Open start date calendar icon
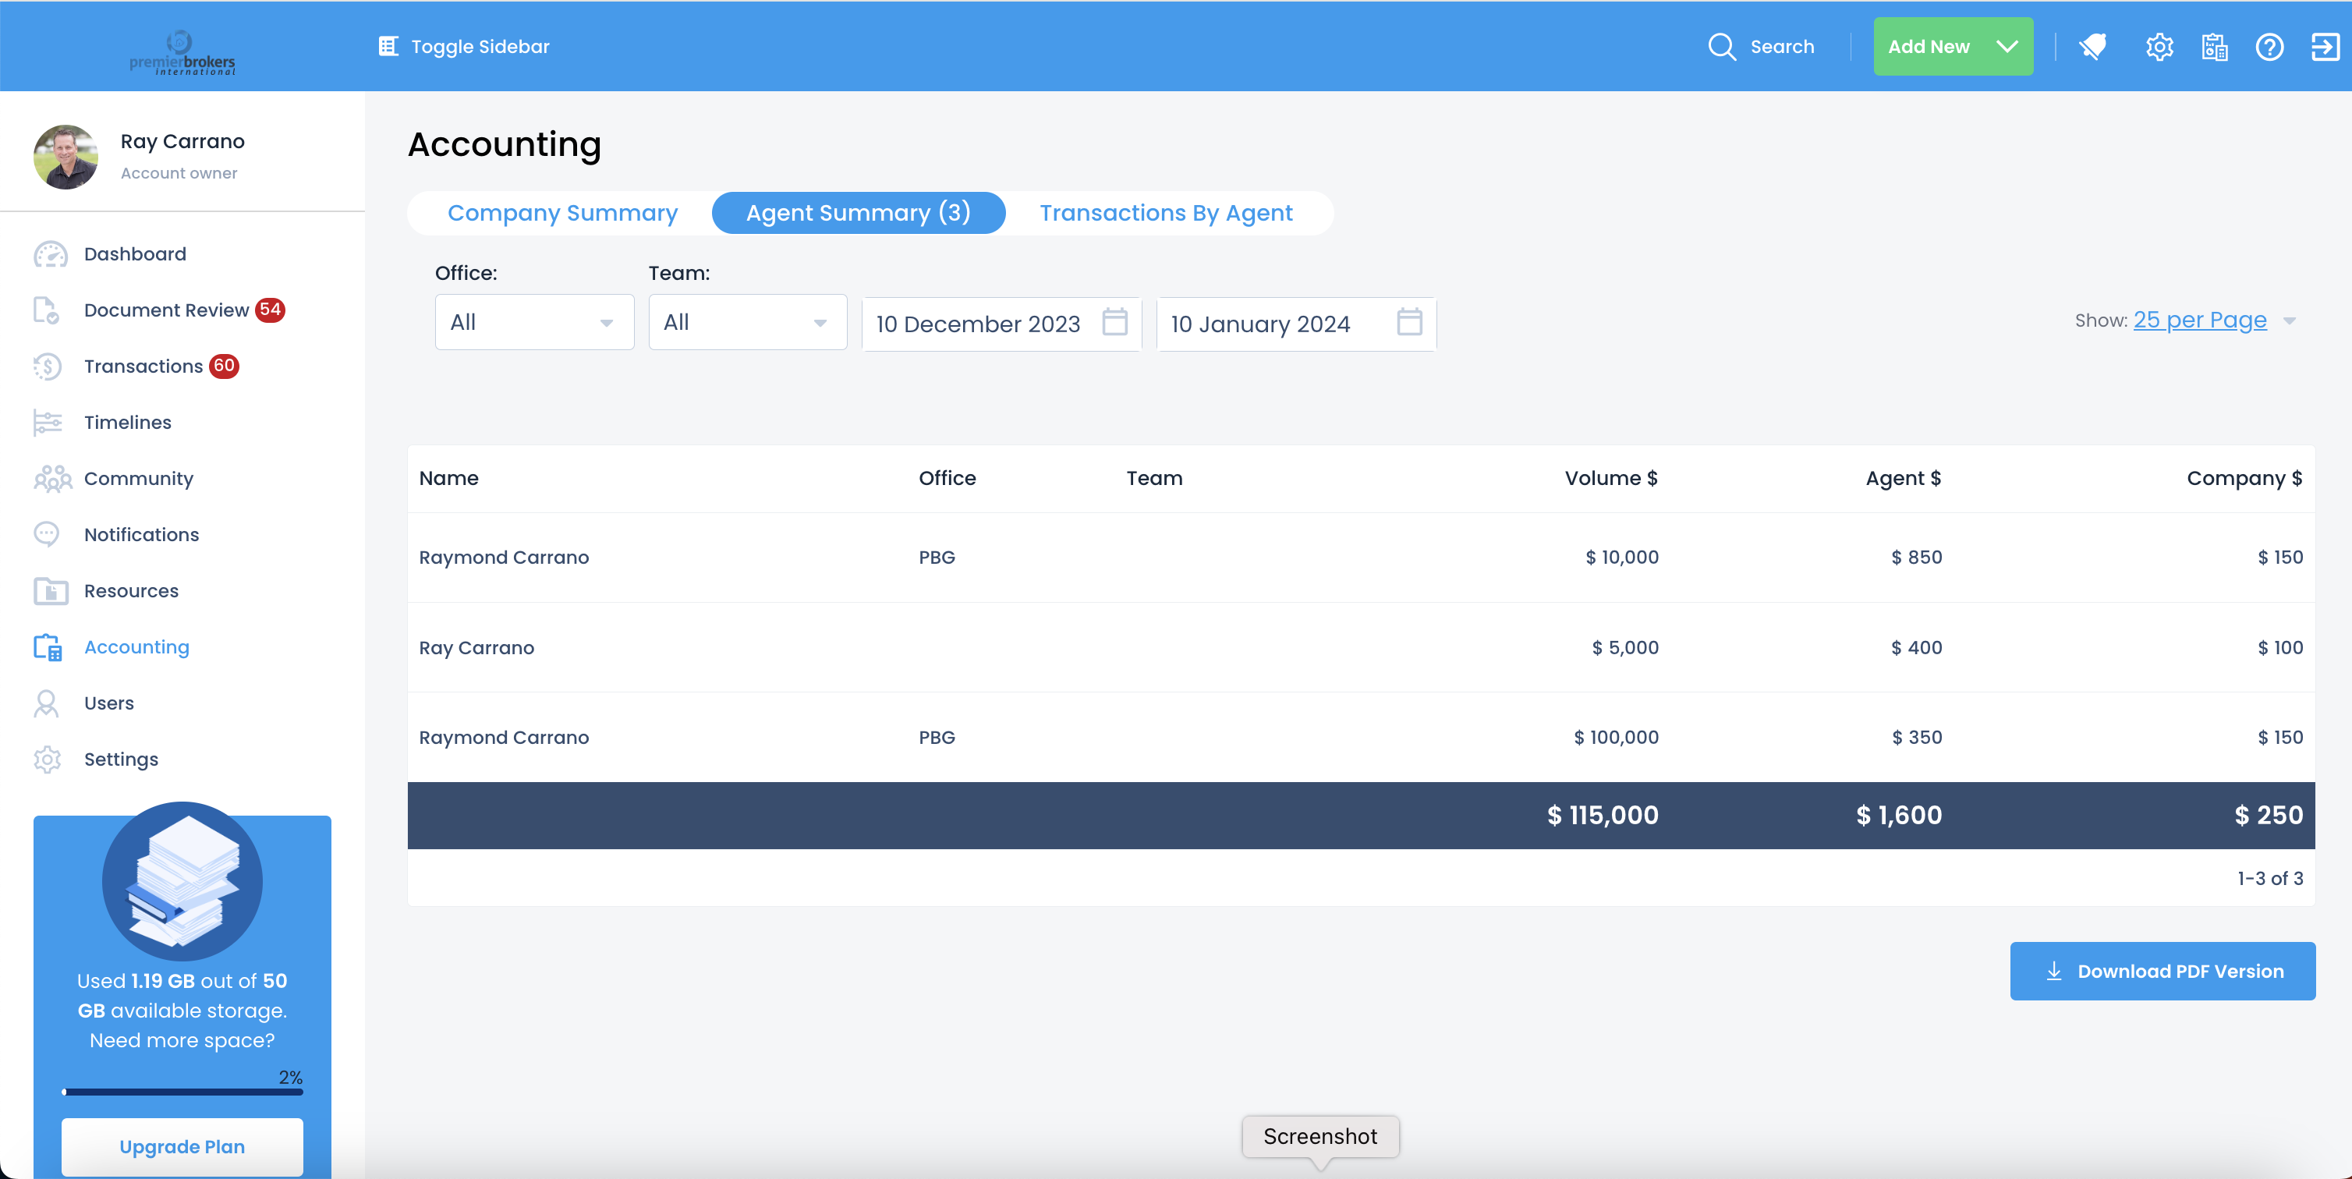Image resolution: width=2352 pixels, height=1179 pixels. [1114, 322]
